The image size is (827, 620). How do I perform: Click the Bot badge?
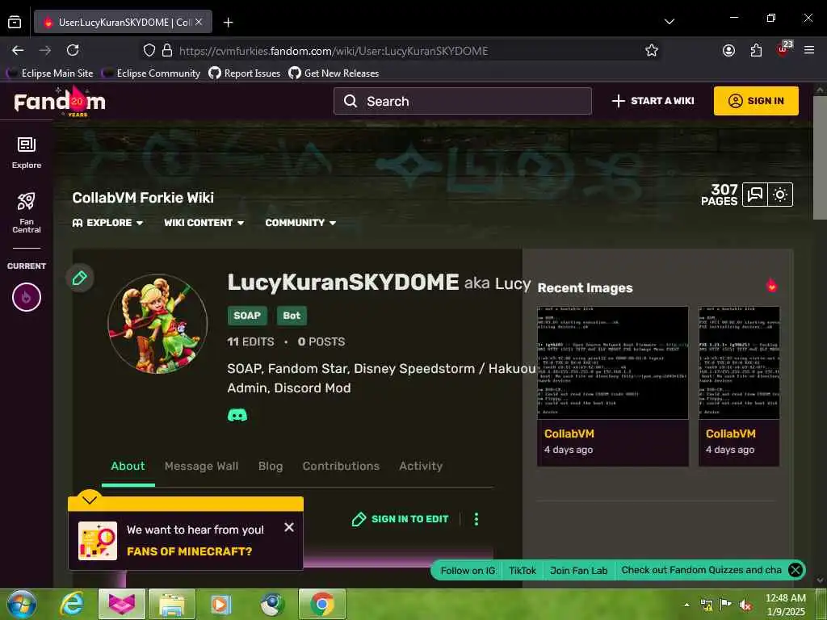click(x=292, y=316)
